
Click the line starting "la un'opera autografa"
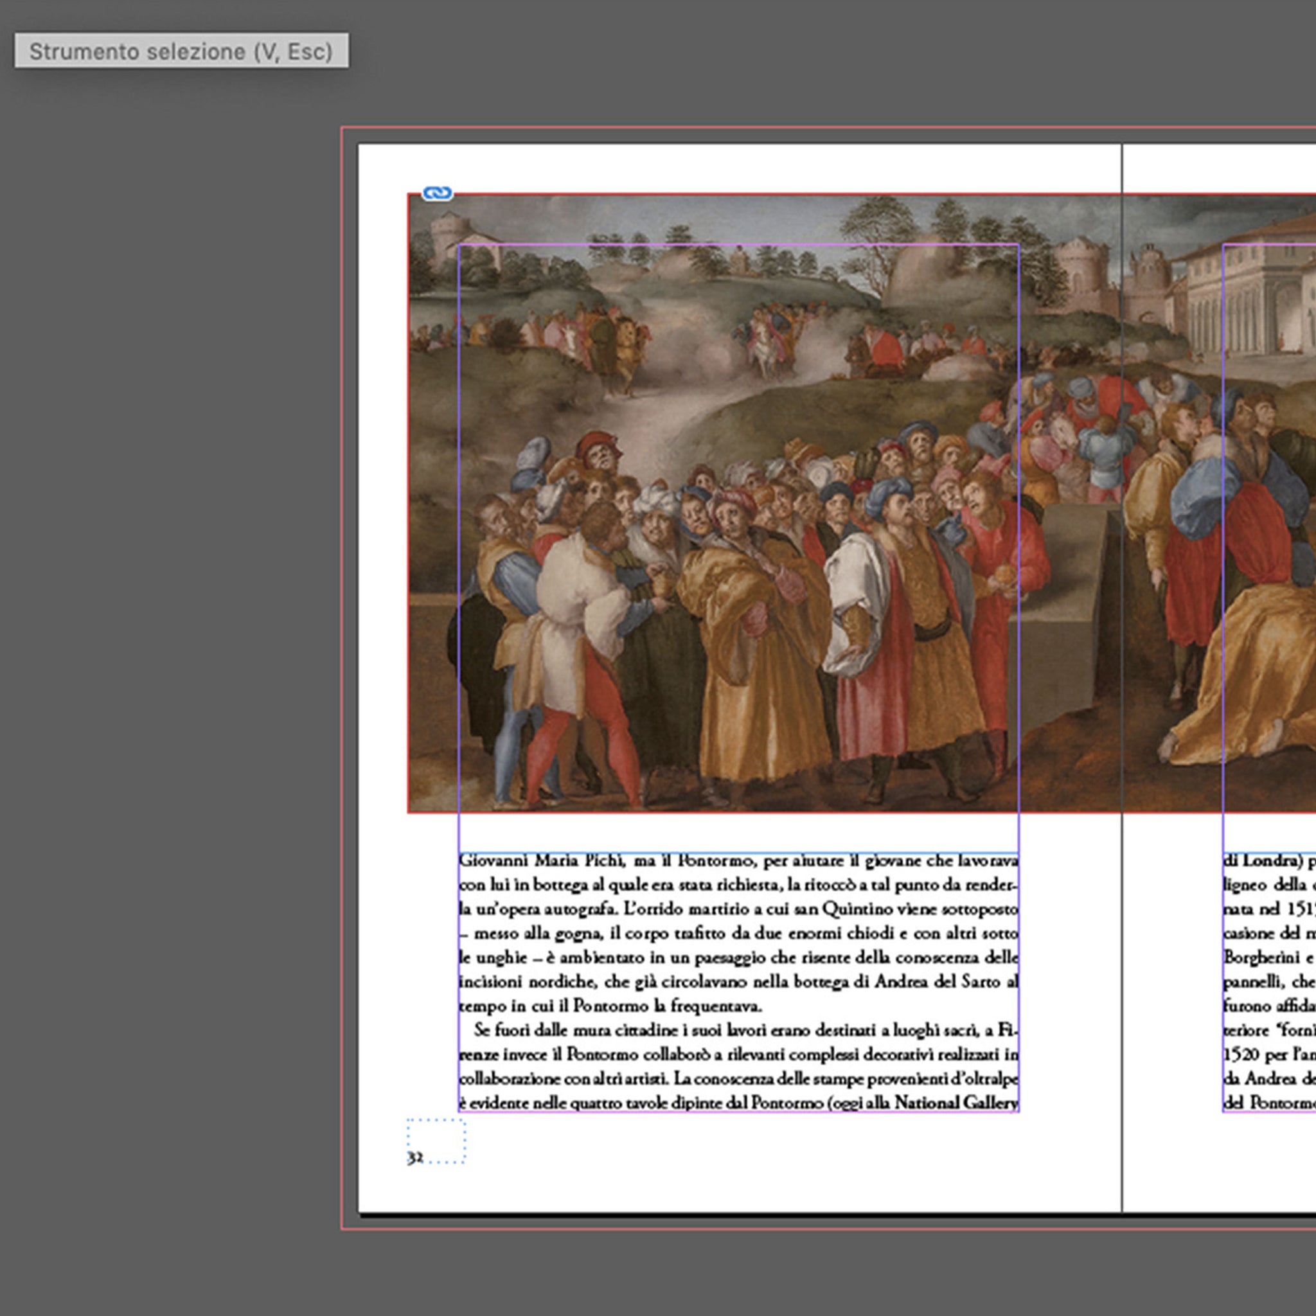pos(739,909)
